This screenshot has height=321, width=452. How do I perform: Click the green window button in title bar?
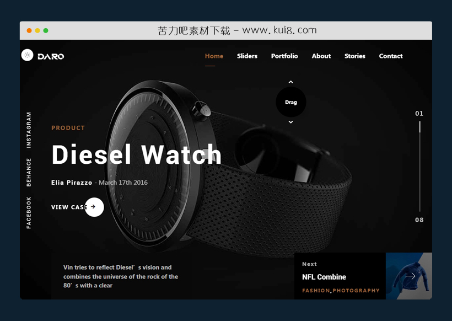click(46, 30)
